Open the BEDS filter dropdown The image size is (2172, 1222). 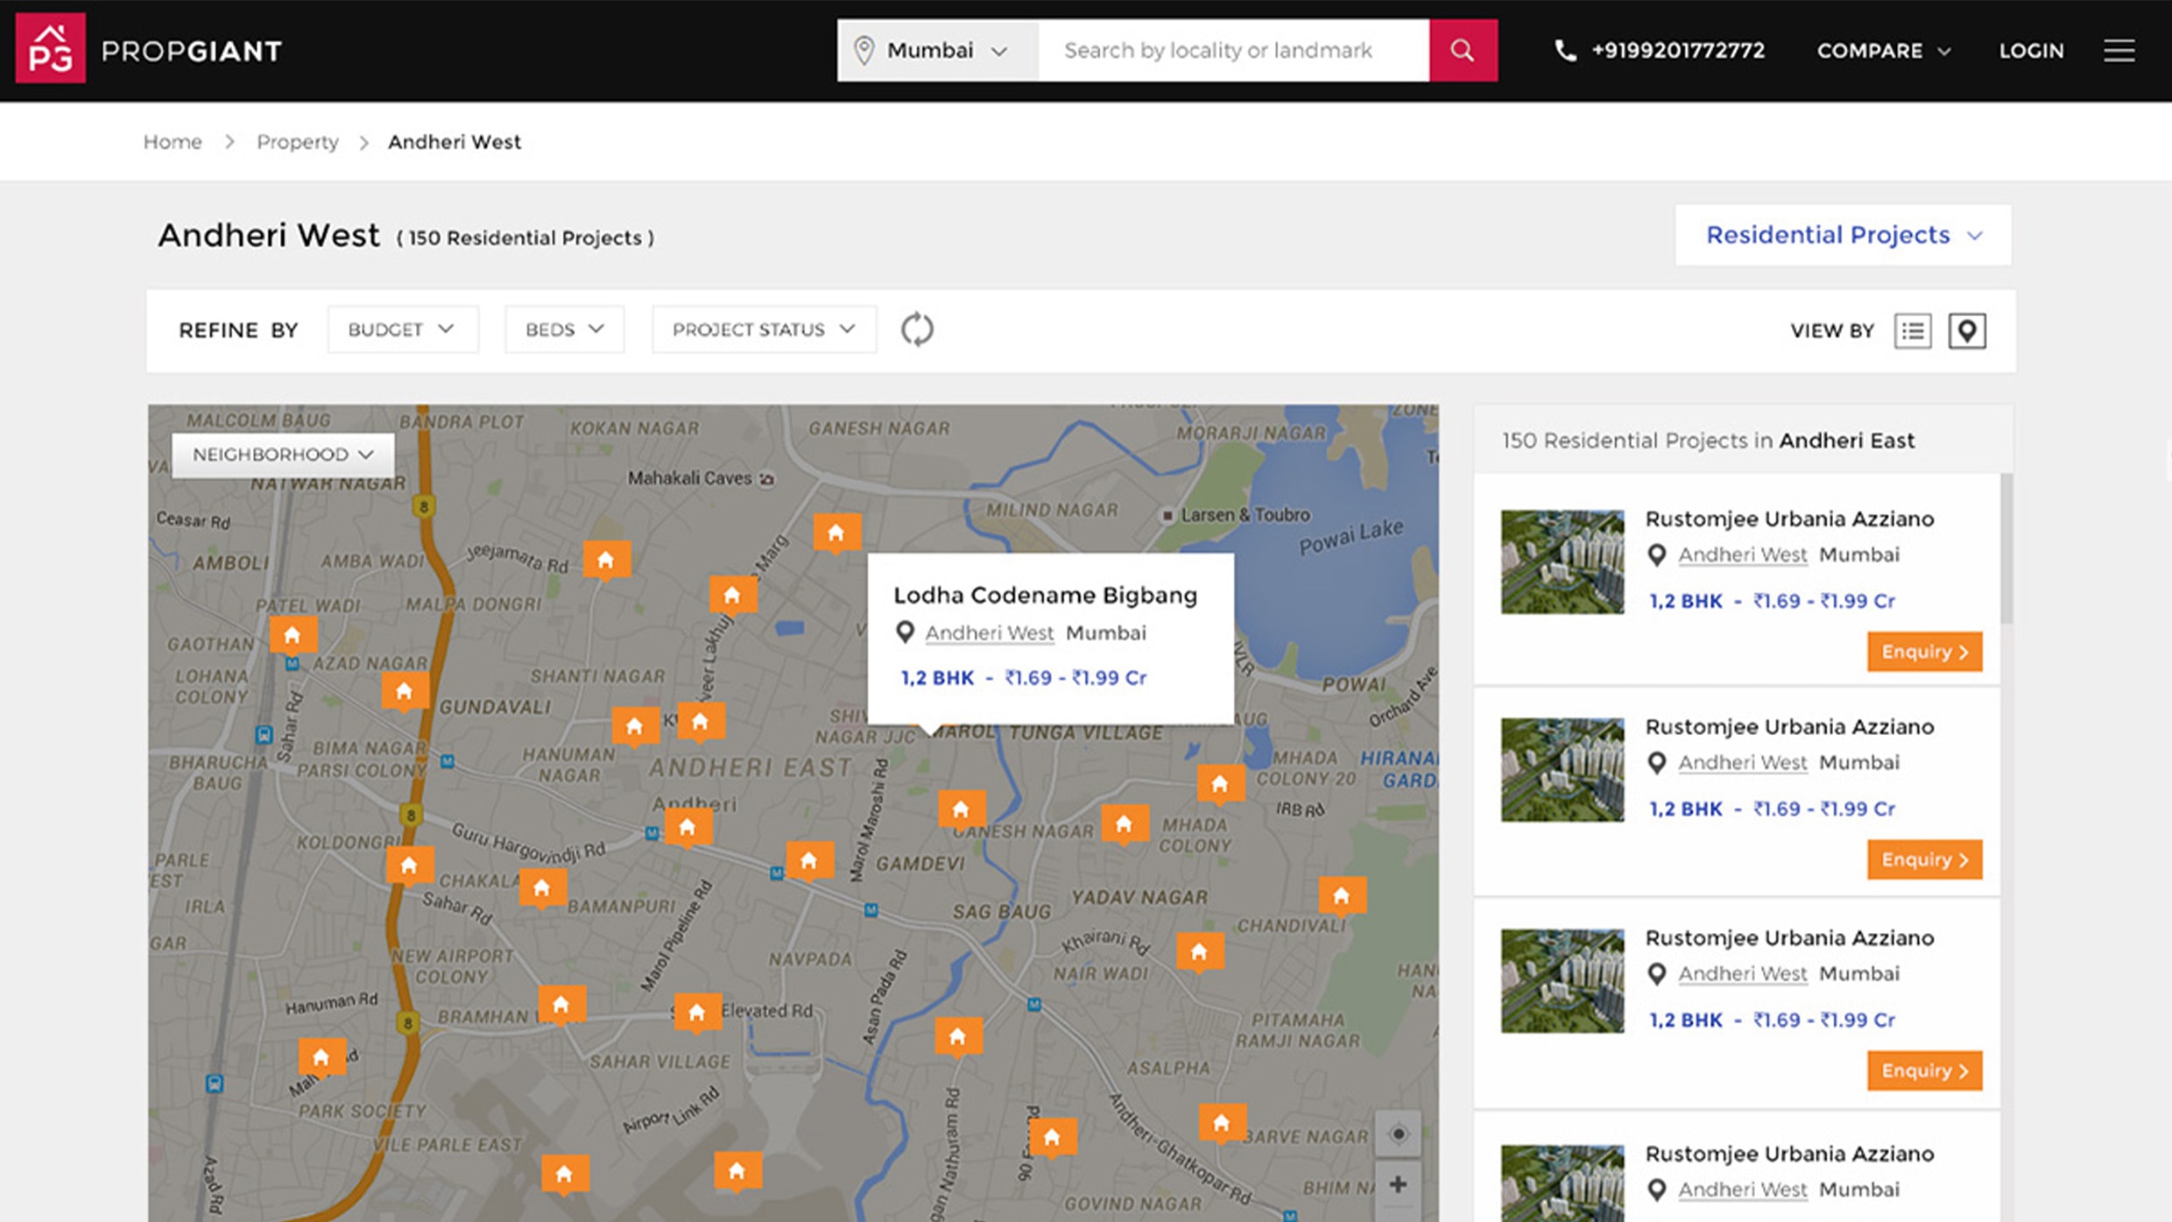[x=565, y=329]
